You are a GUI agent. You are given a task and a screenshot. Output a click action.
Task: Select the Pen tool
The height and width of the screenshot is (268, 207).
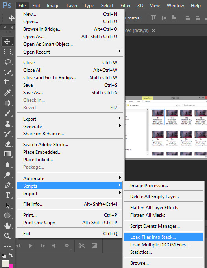7,185
